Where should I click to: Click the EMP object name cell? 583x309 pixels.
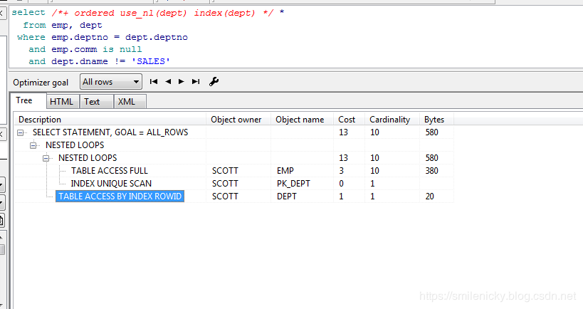(x=285, y=171)
